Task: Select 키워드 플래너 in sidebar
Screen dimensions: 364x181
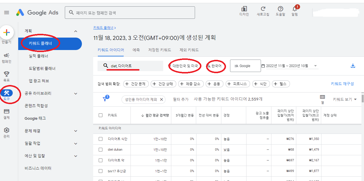Action: [x=50, y=44]
